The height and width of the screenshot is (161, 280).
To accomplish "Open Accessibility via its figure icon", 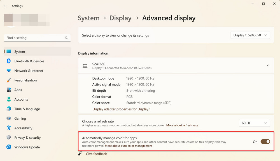I will 9,128.
